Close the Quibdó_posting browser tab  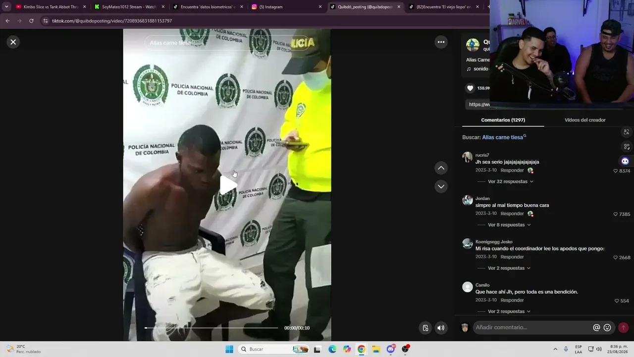tap(399, 7)
